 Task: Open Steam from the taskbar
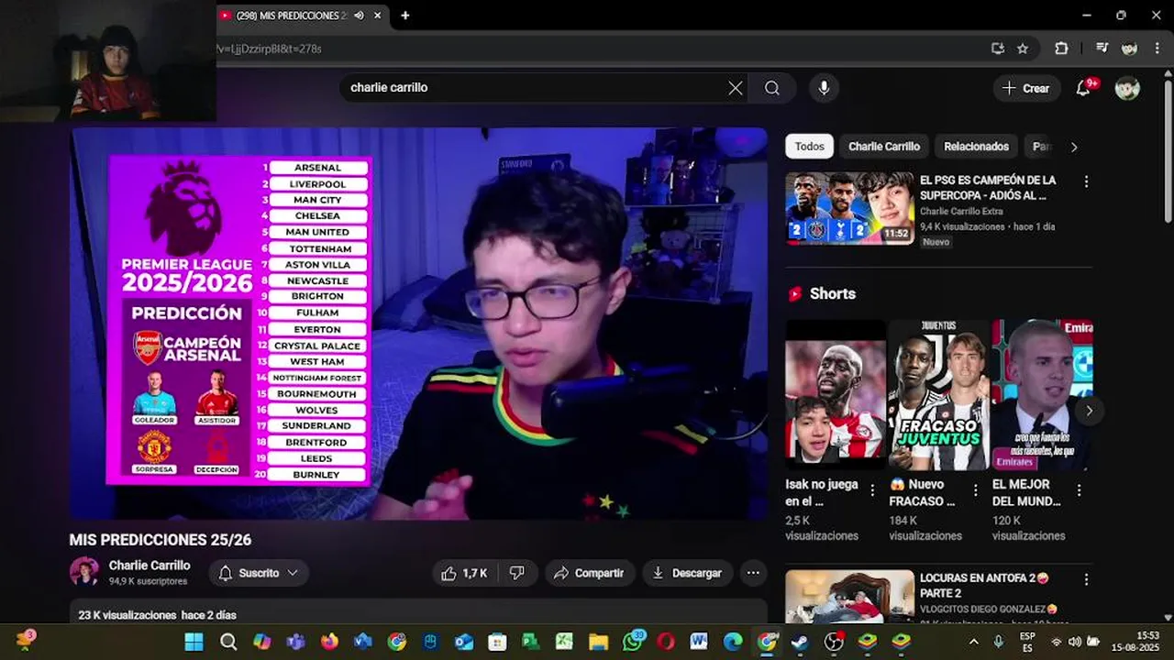point(800,642)
